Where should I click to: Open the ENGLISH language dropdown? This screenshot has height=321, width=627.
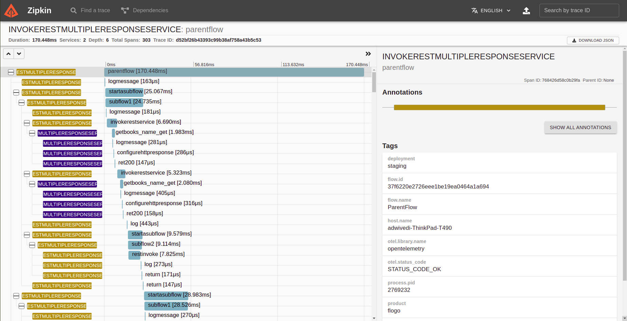pyautogui.click(x=491, y=11)
